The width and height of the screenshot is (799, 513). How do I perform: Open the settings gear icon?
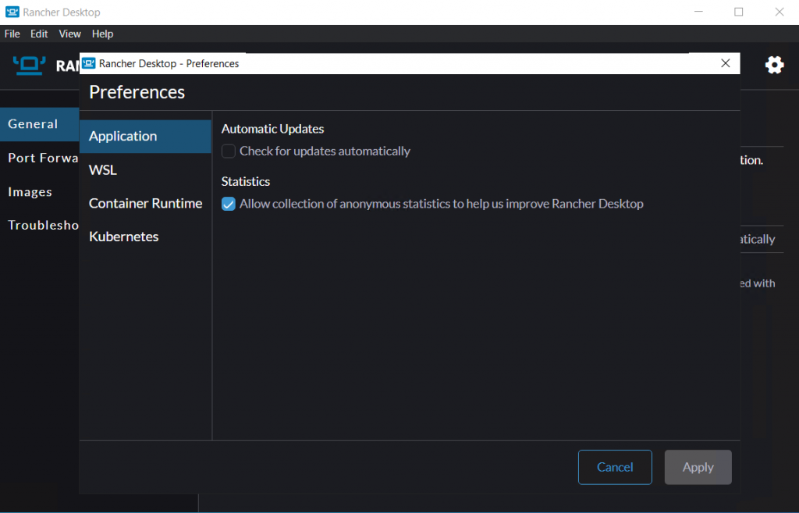pos(774,65)
